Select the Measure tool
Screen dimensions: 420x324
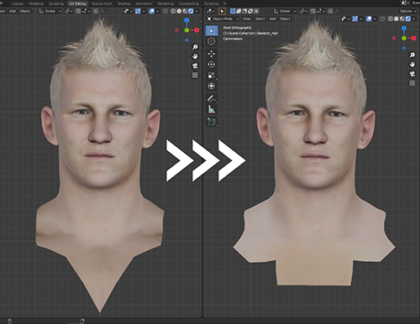pyautogui.click(x=212, y=109)
